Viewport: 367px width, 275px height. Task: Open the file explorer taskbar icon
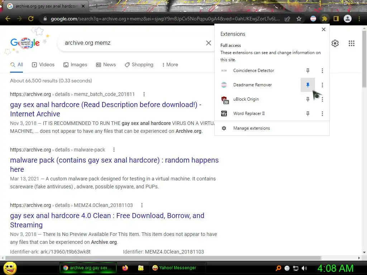point(140,268)
